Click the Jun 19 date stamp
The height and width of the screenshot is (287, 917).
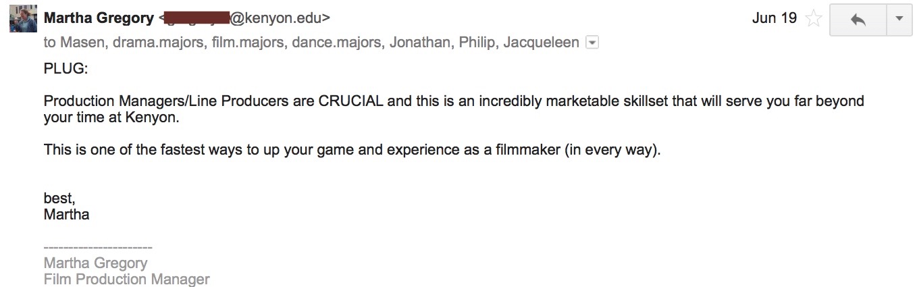click(774, 18)
